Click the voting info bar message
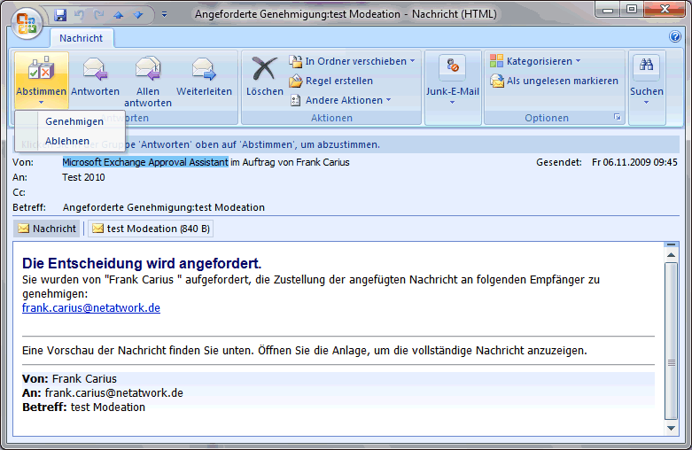Image resolution: width=692 pixels, height=450 pixels. [x=346, y=144]
